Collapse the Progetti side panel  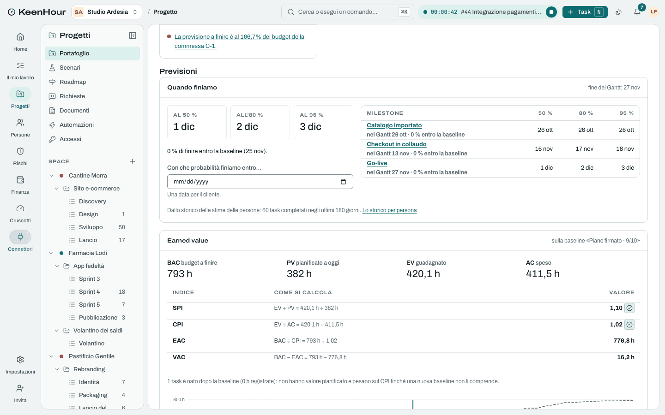point(133,36)
